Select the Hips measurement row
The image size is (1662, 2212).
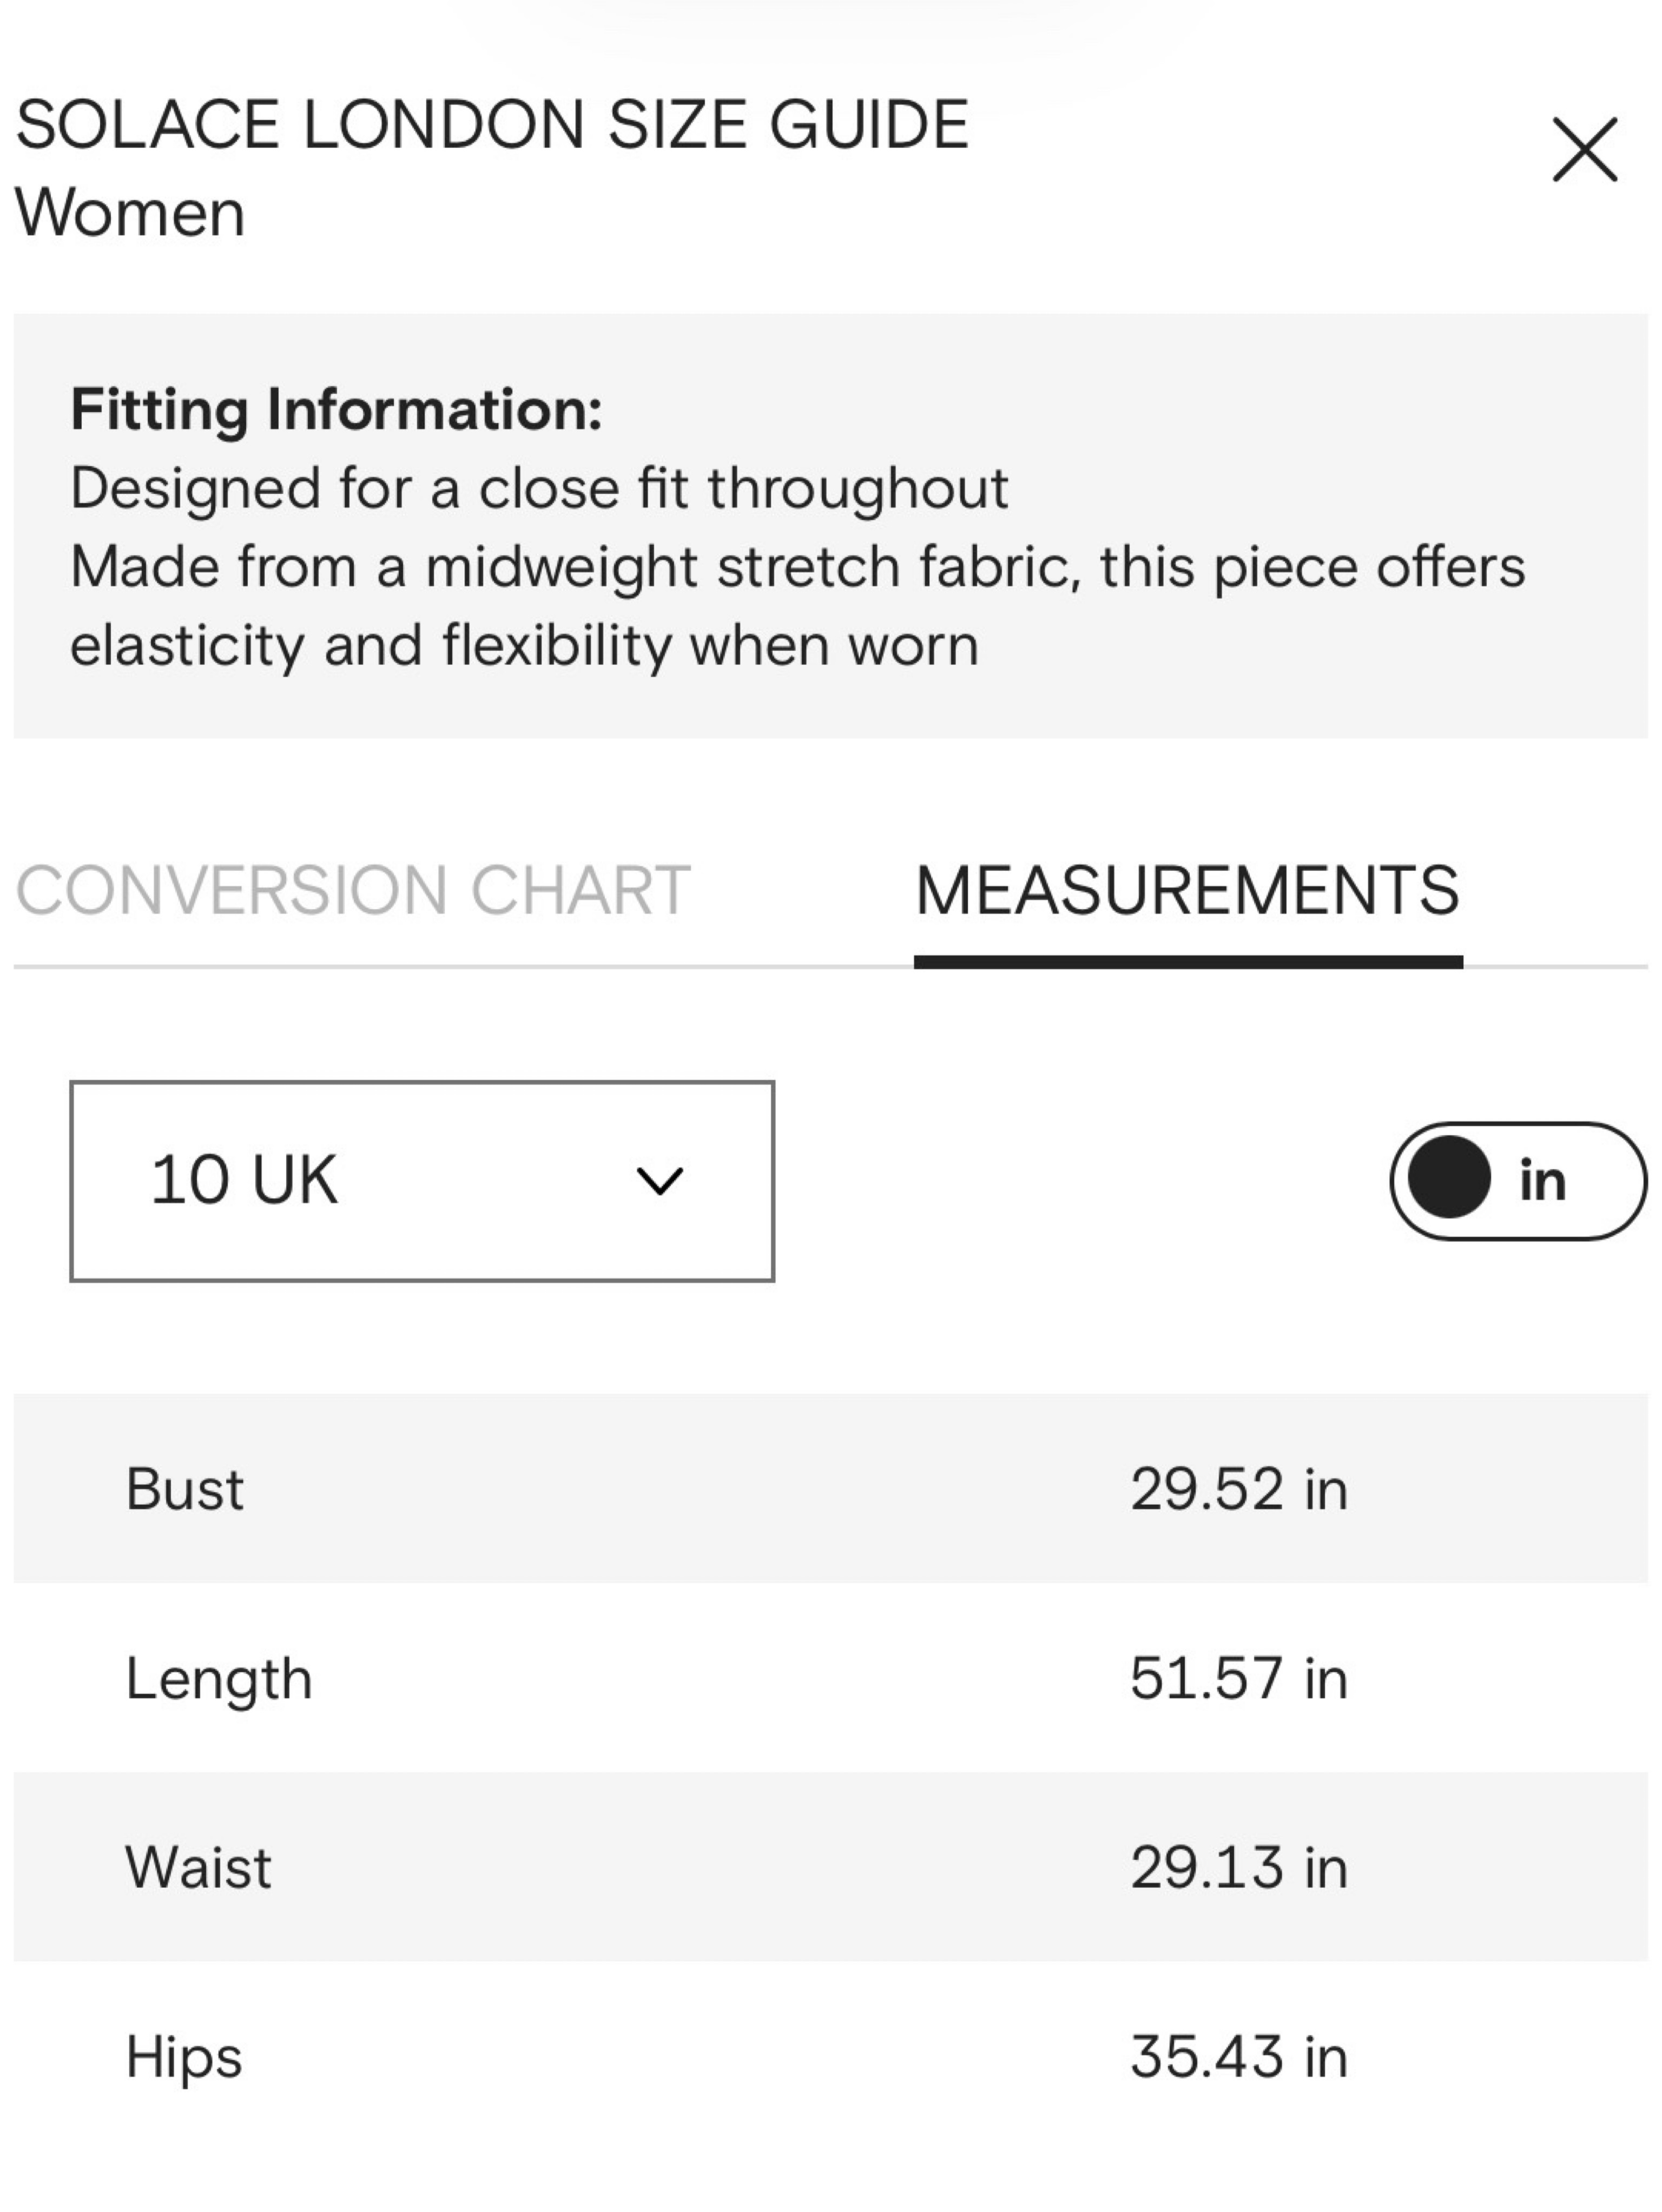click(x=830, y=2056)
